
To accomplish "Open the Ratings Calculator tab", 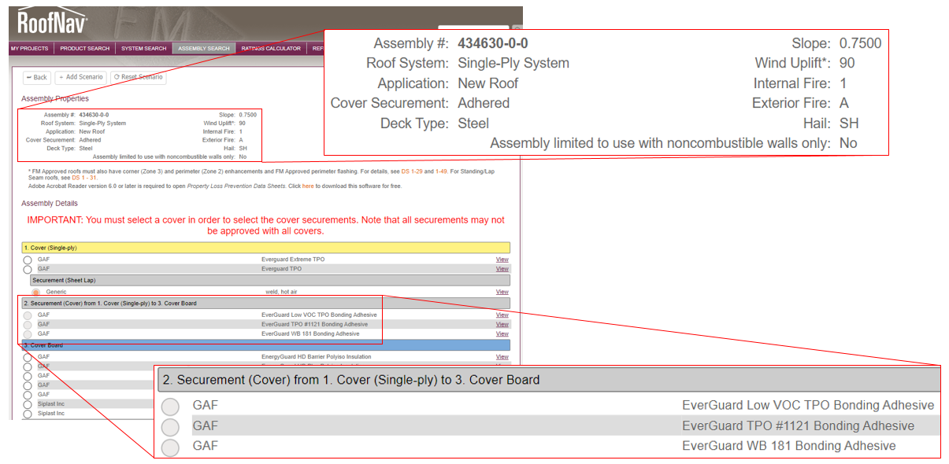I will click(x=271, y=49).
